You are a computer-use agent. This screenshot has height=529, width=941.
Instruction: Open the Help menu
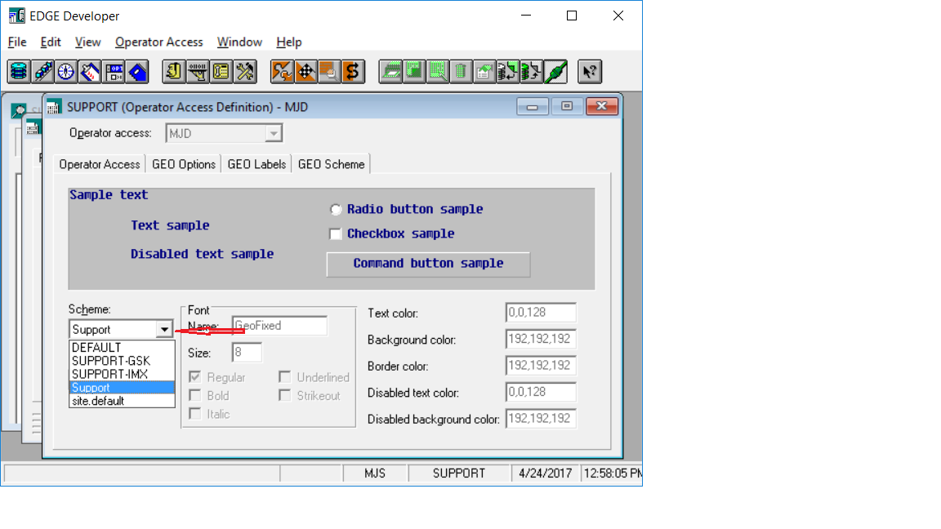[288, 42]
